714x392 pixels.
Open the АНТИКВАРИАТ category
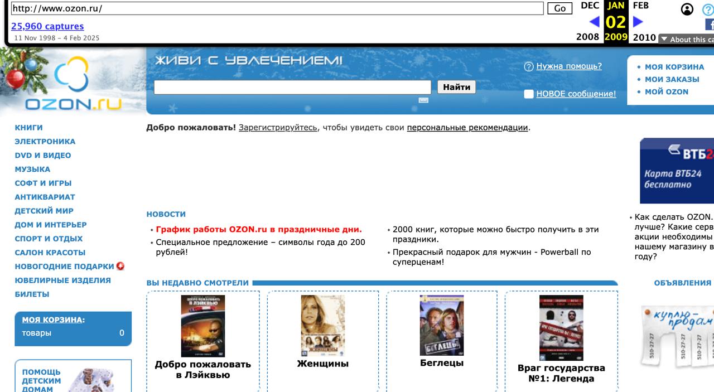(x=45, y=197)
